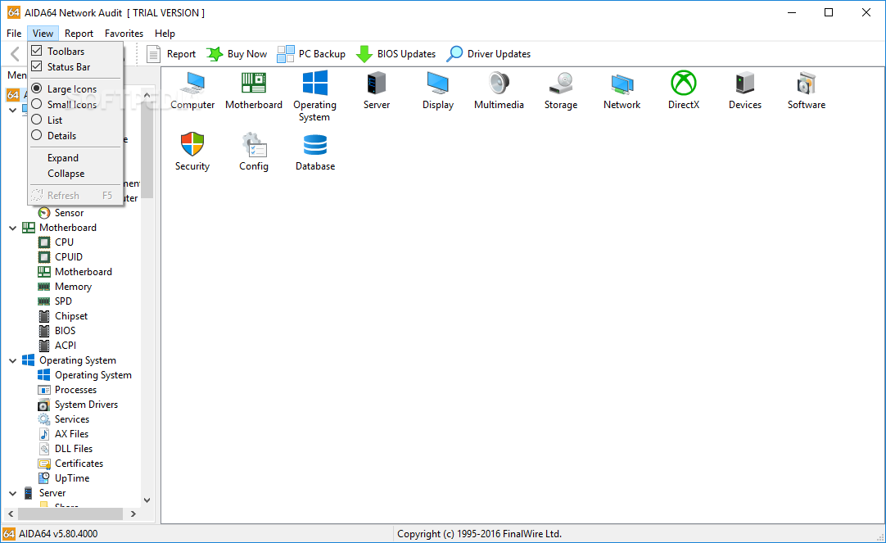Select Sensor in the tree

[x=61, y=213]
